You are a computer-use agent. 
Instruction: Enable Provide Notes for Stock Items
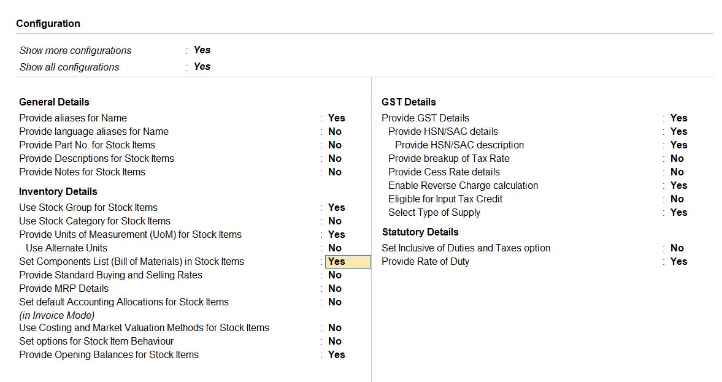334,172
